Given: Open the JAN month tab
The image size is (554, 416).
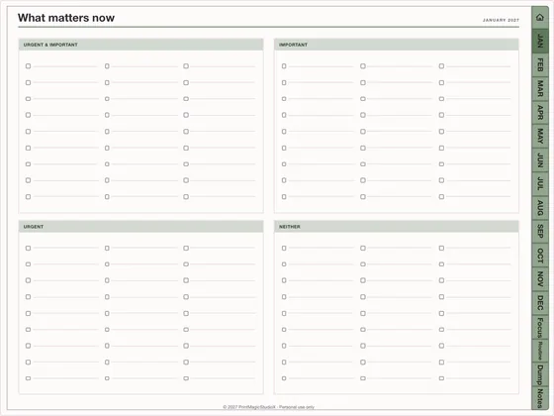Looking at the screenshot, I should (x=540, y=41).
